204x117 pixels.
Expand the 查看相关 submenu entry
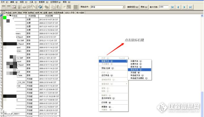point(113,84)
